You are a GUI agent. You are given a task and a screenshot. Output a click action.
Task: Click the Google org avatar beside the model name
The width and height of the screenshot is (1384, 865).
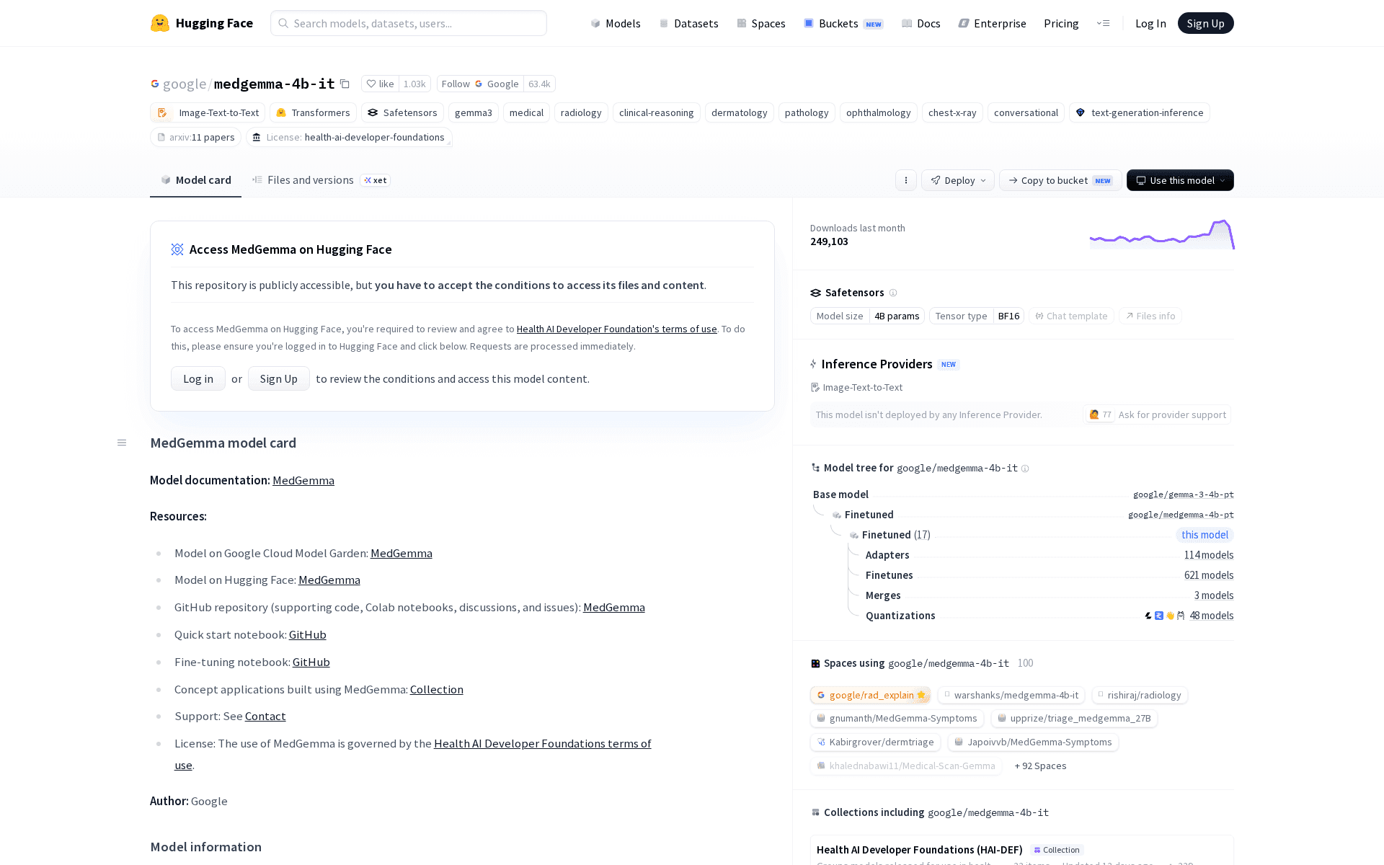tap(154, 84)
